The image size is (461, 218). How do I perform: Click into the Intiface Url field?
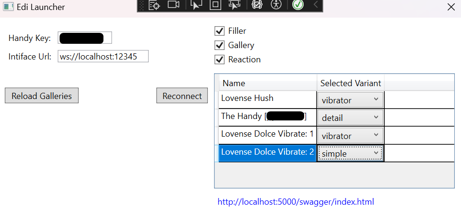tap(103, 56)
